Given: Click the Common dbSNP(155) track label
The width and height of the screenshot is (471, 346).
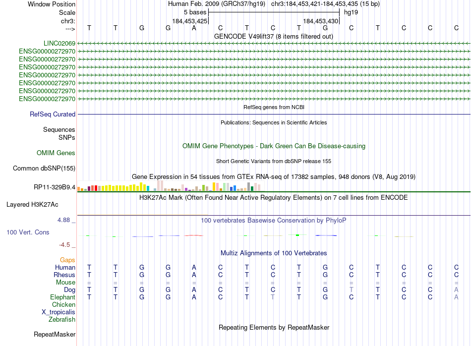Looking at the screenshot, I should 44,168.
